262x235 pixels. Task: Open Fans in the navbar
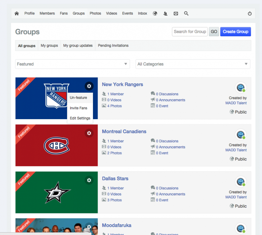[x=64, y=13]
